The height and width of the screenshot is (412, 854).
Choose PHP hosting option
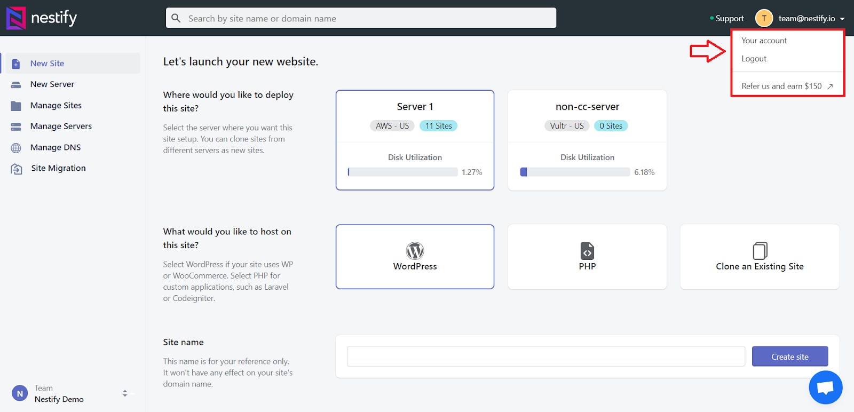(587, 257)
